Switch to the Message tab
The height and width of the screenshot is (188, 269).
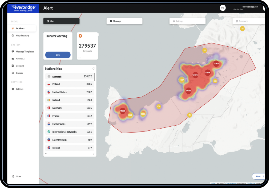[x=124, y=21]
